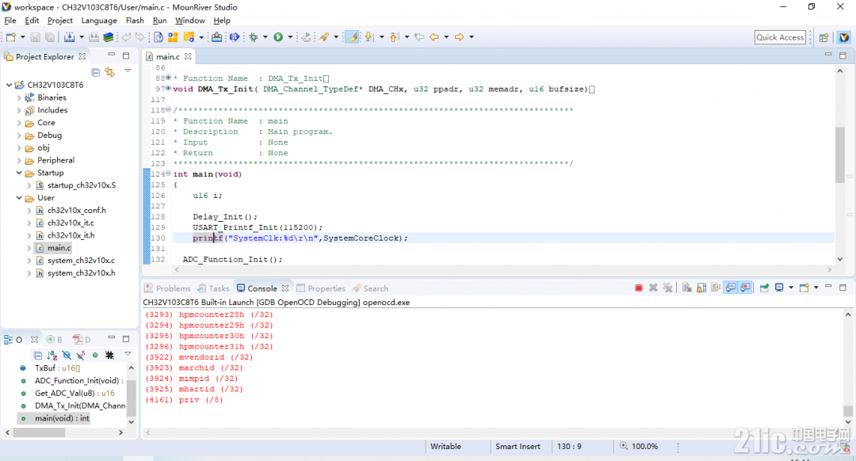
Task: Click the yellow forward navigation arrow
Action: click(459, 37)
